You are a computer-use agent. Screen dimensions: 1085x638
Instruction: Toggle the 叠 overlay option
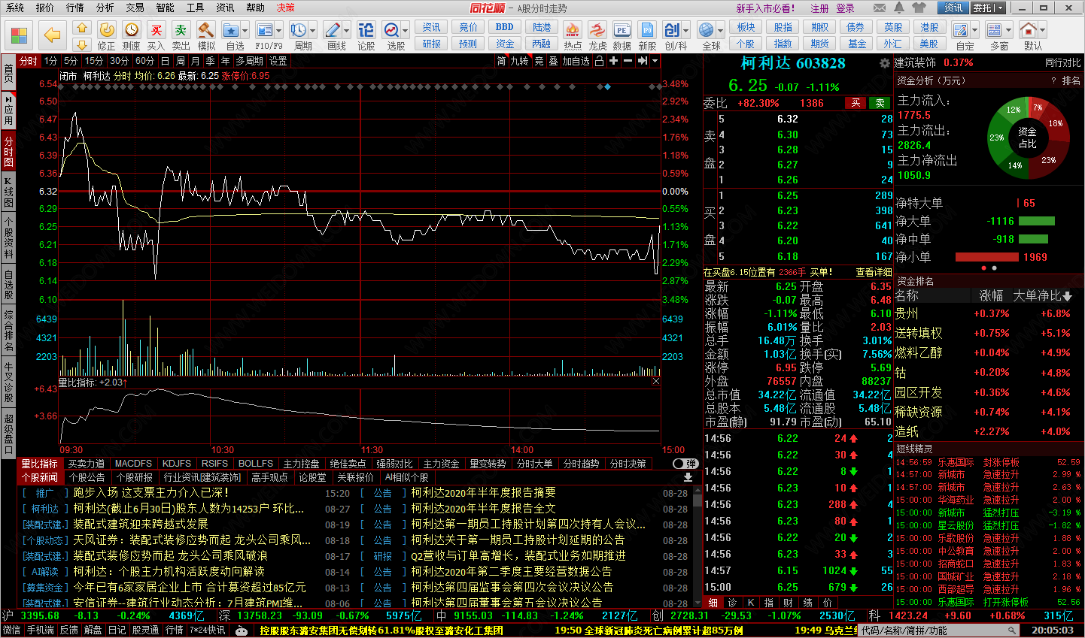pyautogui.click(x=553, y=61)
